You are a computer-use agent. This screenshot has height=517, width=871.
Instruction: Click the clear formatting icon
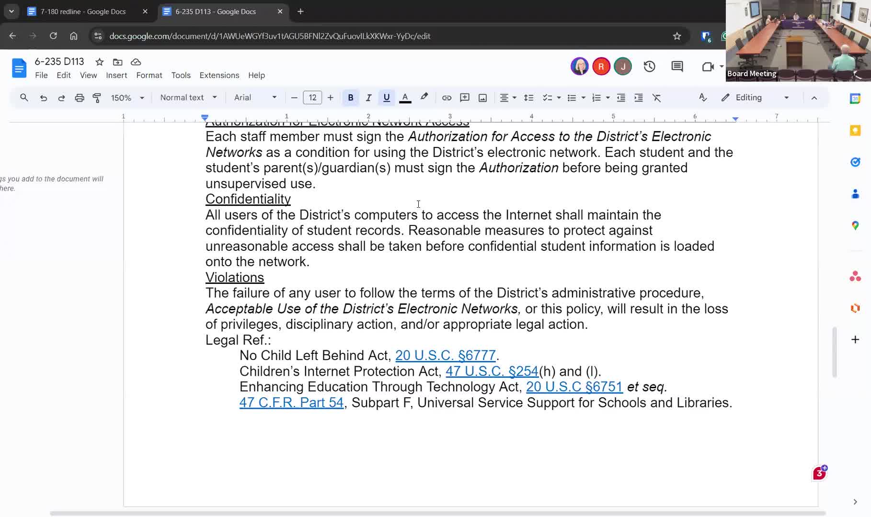pyautogui.click(x=656, y=98)
